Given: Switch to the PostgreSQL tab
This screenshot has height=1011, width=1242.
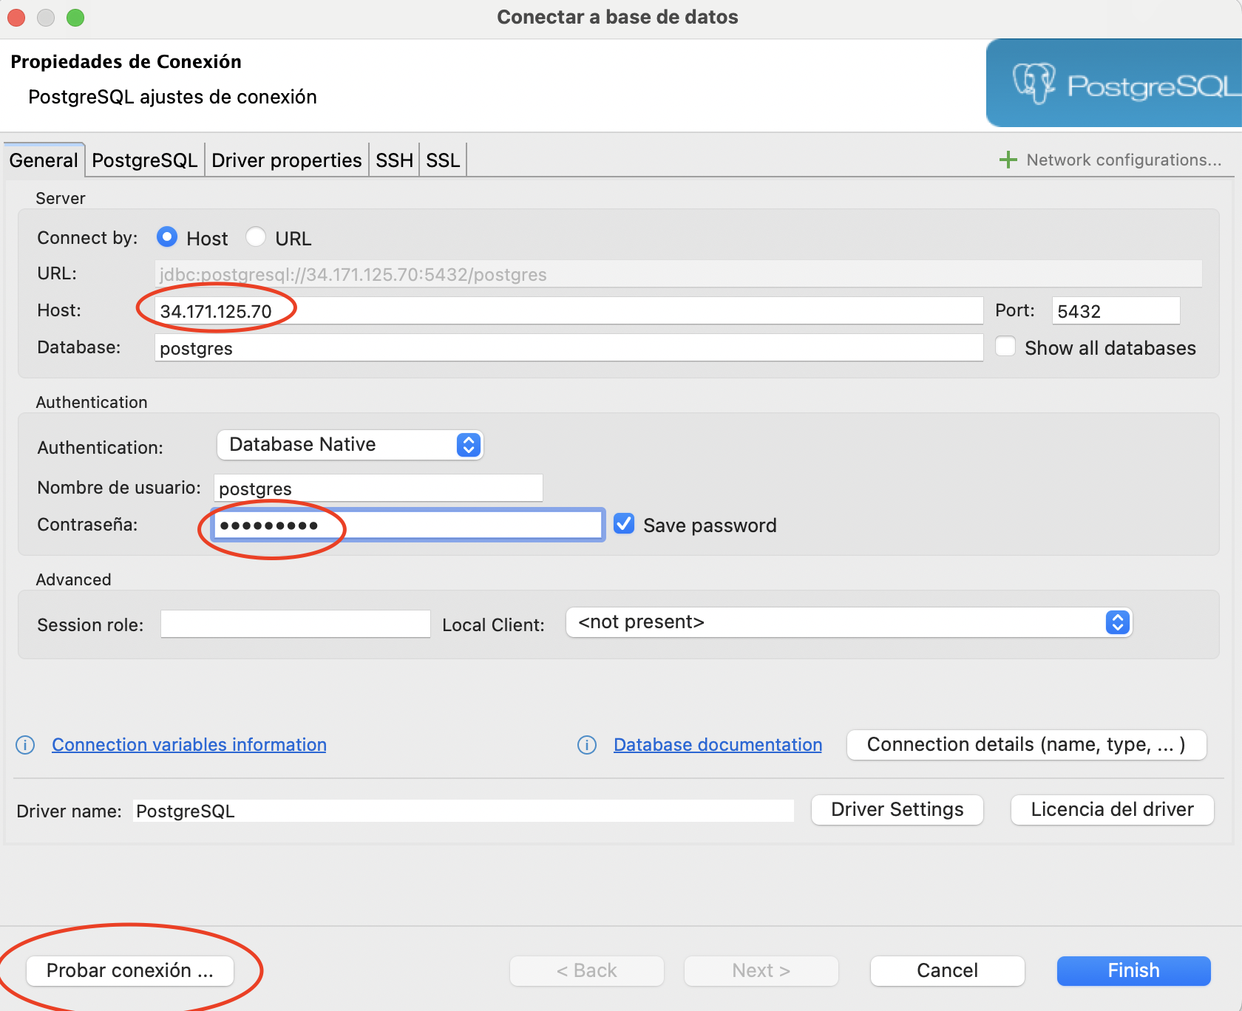Looking at the screenshot, I should coord(144,160).
